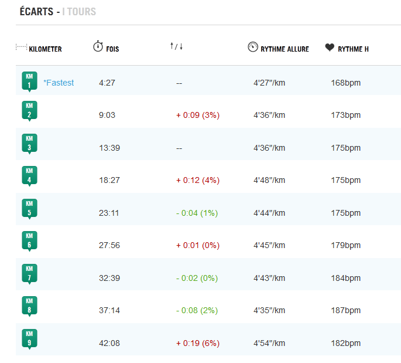Click the 179bpm heart rate cell
Screen dimensions: 401x363
click(x=346, y=245)
